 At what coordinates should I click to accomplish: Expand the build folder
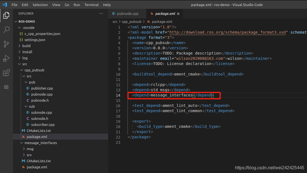point(19,46)
